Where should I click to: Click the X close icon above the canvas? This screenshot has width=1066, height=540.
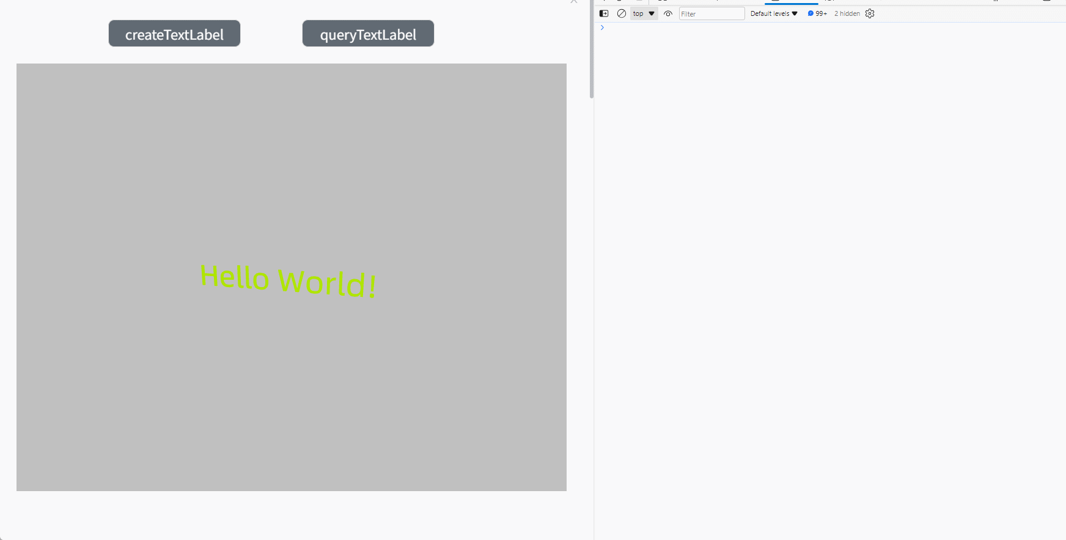coord(574,2)
